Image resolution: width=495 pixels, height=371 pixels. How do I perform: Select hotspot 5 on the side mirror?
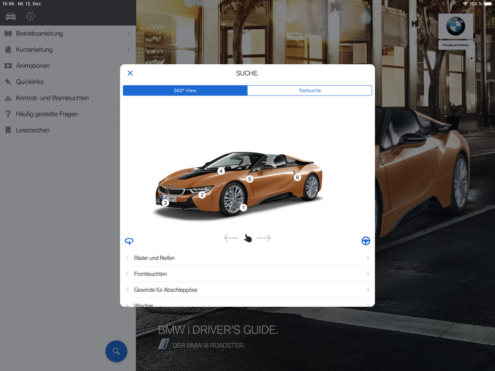coord(249,179)
